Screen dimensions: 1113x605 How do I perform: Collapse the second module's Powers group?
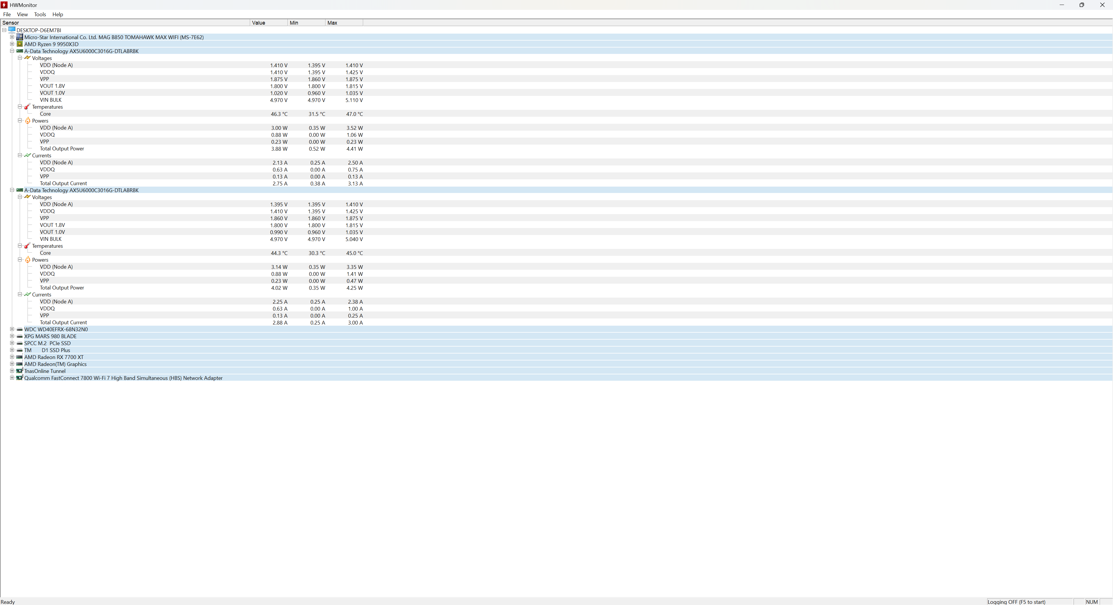tap(20, 260)
